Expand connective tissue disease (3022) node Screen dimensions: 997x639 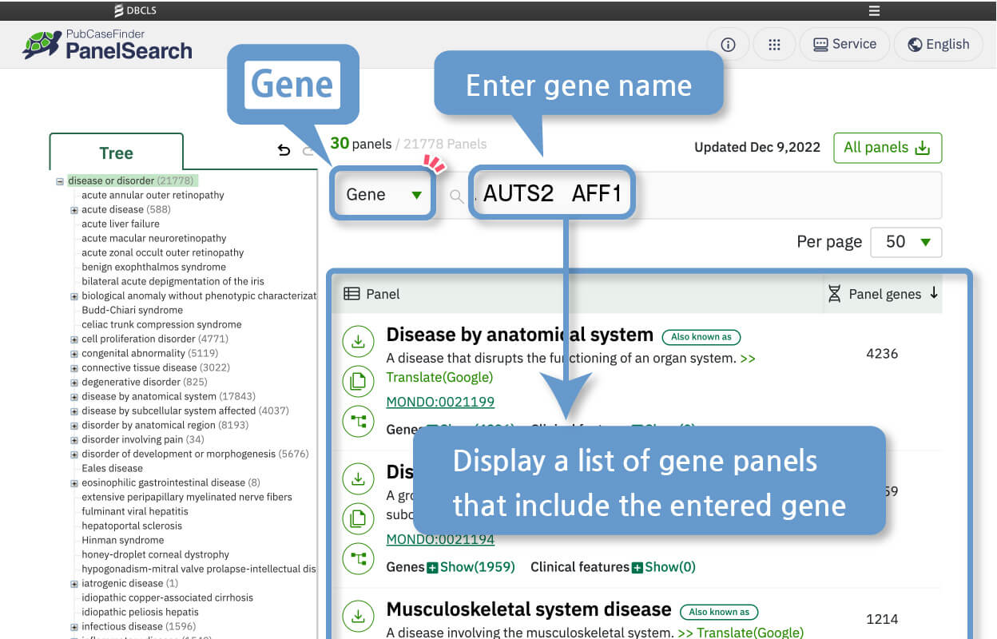(x=74, y=368)
